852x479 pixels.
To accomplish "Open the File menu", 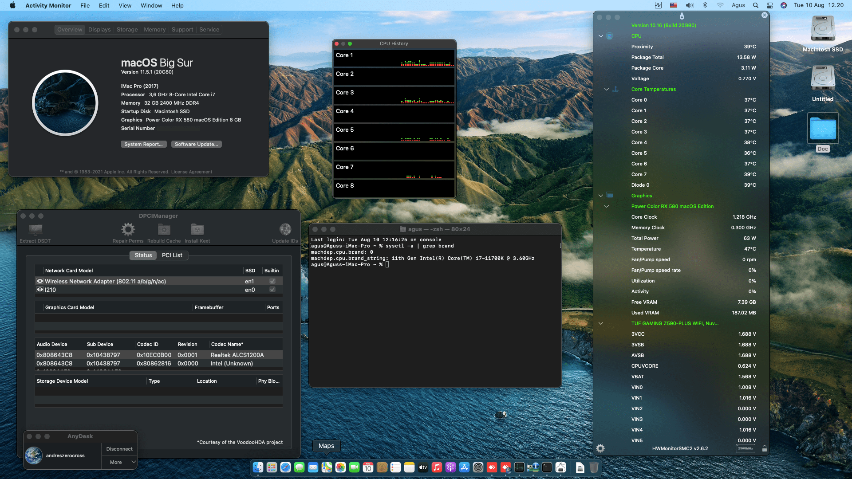I will pos(85,5).
